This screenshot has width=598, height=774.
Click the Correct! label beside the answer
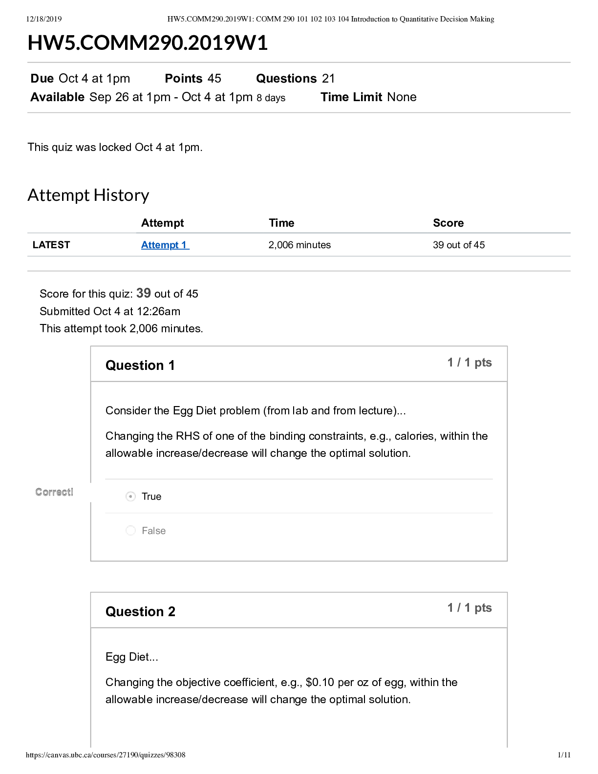click(54, 492)
